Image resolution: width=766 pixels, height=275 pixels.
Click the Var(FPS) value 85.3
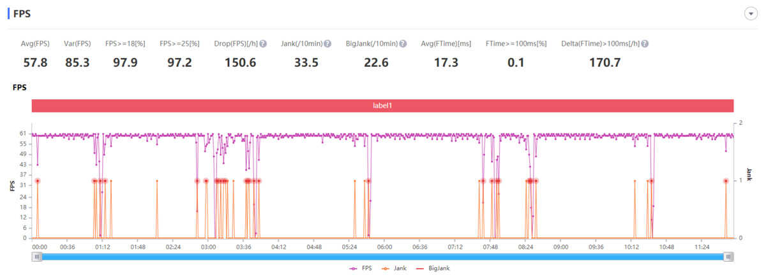click(77, 62)
